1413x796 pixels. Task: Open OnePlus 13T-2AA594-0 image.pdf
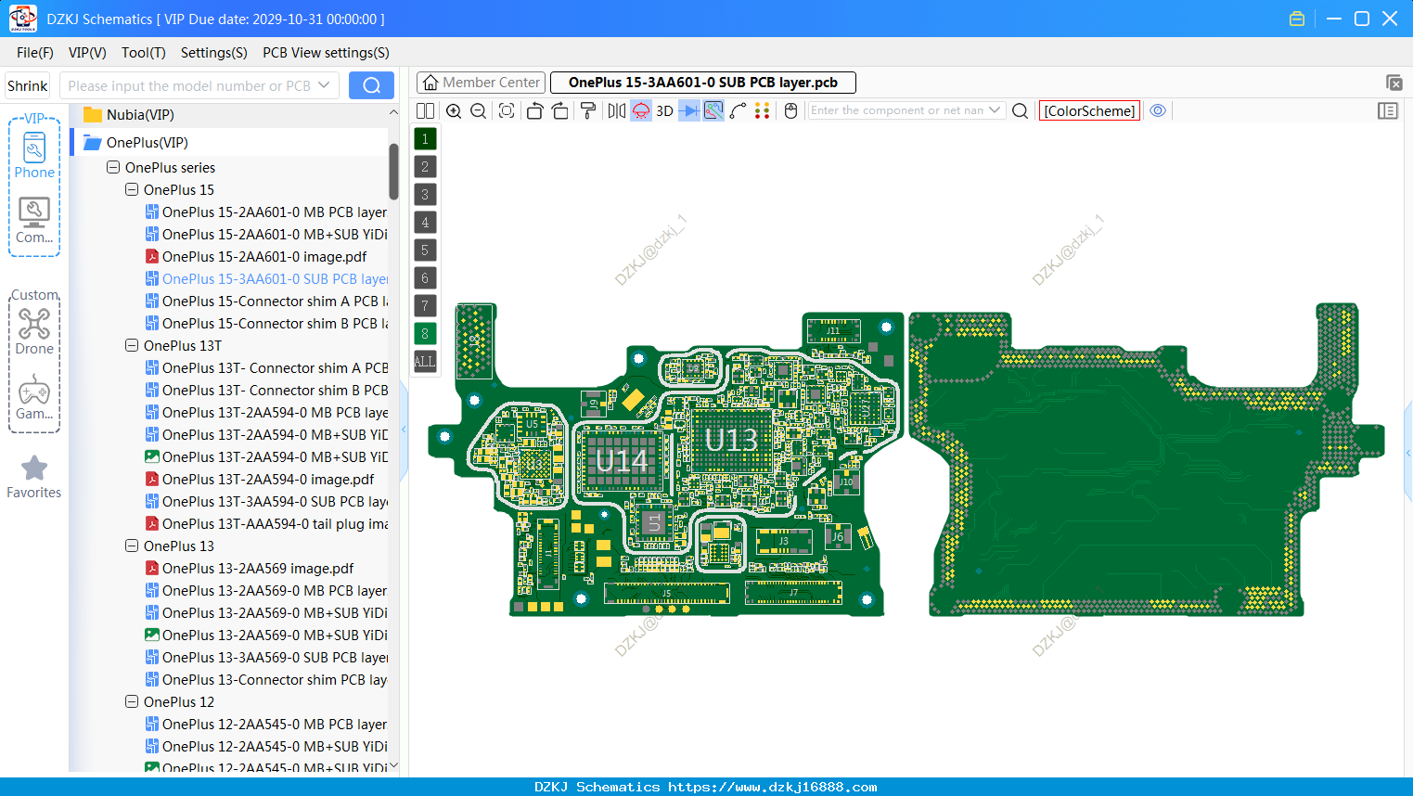[260, 480]
